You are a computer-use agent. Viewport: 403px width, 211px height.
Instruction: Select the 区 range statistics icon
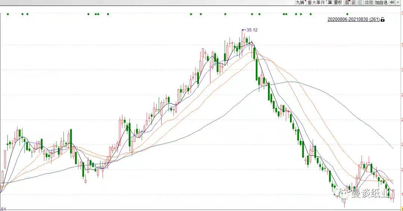pyautogui.click(x=360, y=3)
